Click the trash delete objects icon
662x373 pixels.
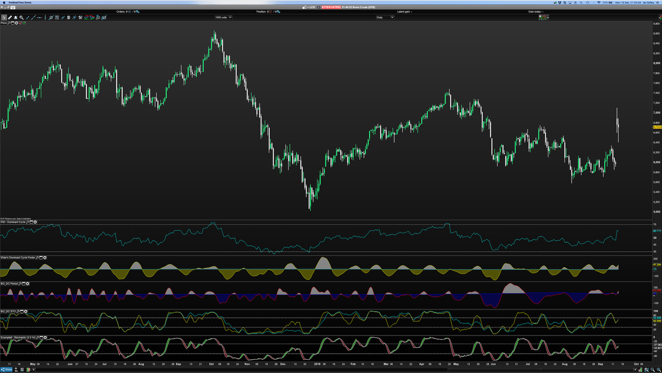pyautogui.click(x=69, y=18)
